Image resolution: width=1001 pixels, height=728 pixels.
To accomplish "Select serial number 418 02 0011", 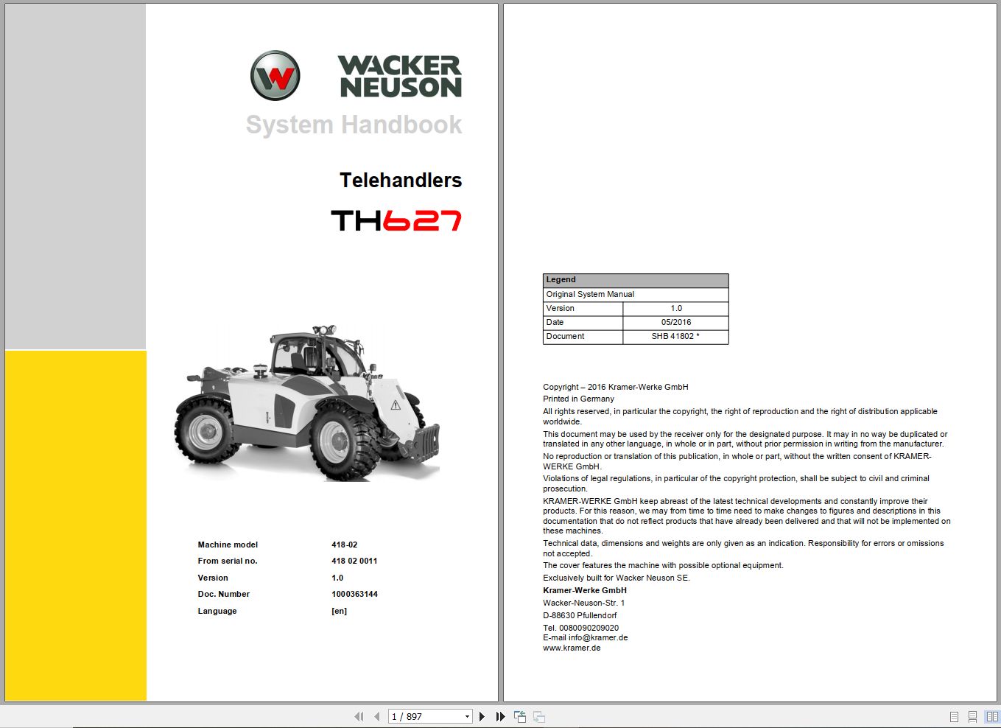I will pyautogui.click(x=354, y=561).
